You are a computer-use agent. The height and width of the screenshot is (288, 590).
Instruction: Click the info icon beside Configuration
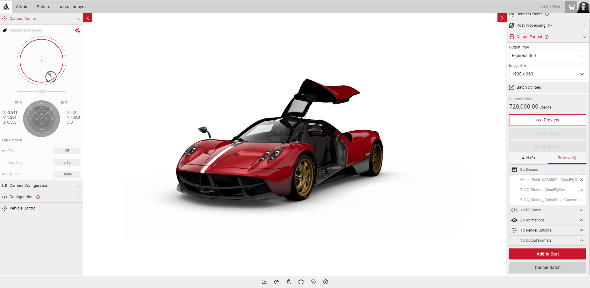coord(38,197)
